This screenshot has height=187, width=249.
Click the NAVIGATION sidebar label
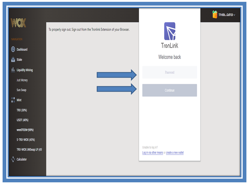pyautogui.click(x=17, y=39)
